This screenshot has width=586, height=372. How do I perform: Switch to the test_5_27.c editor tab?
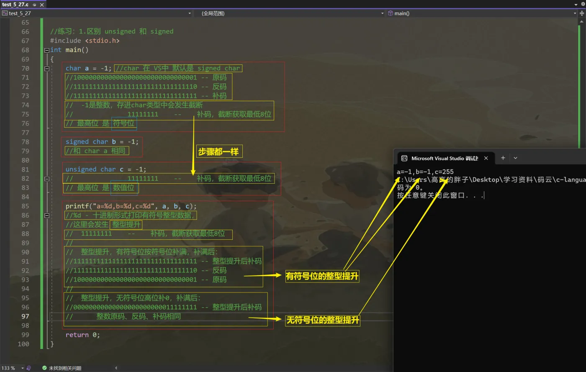[15, 4]
